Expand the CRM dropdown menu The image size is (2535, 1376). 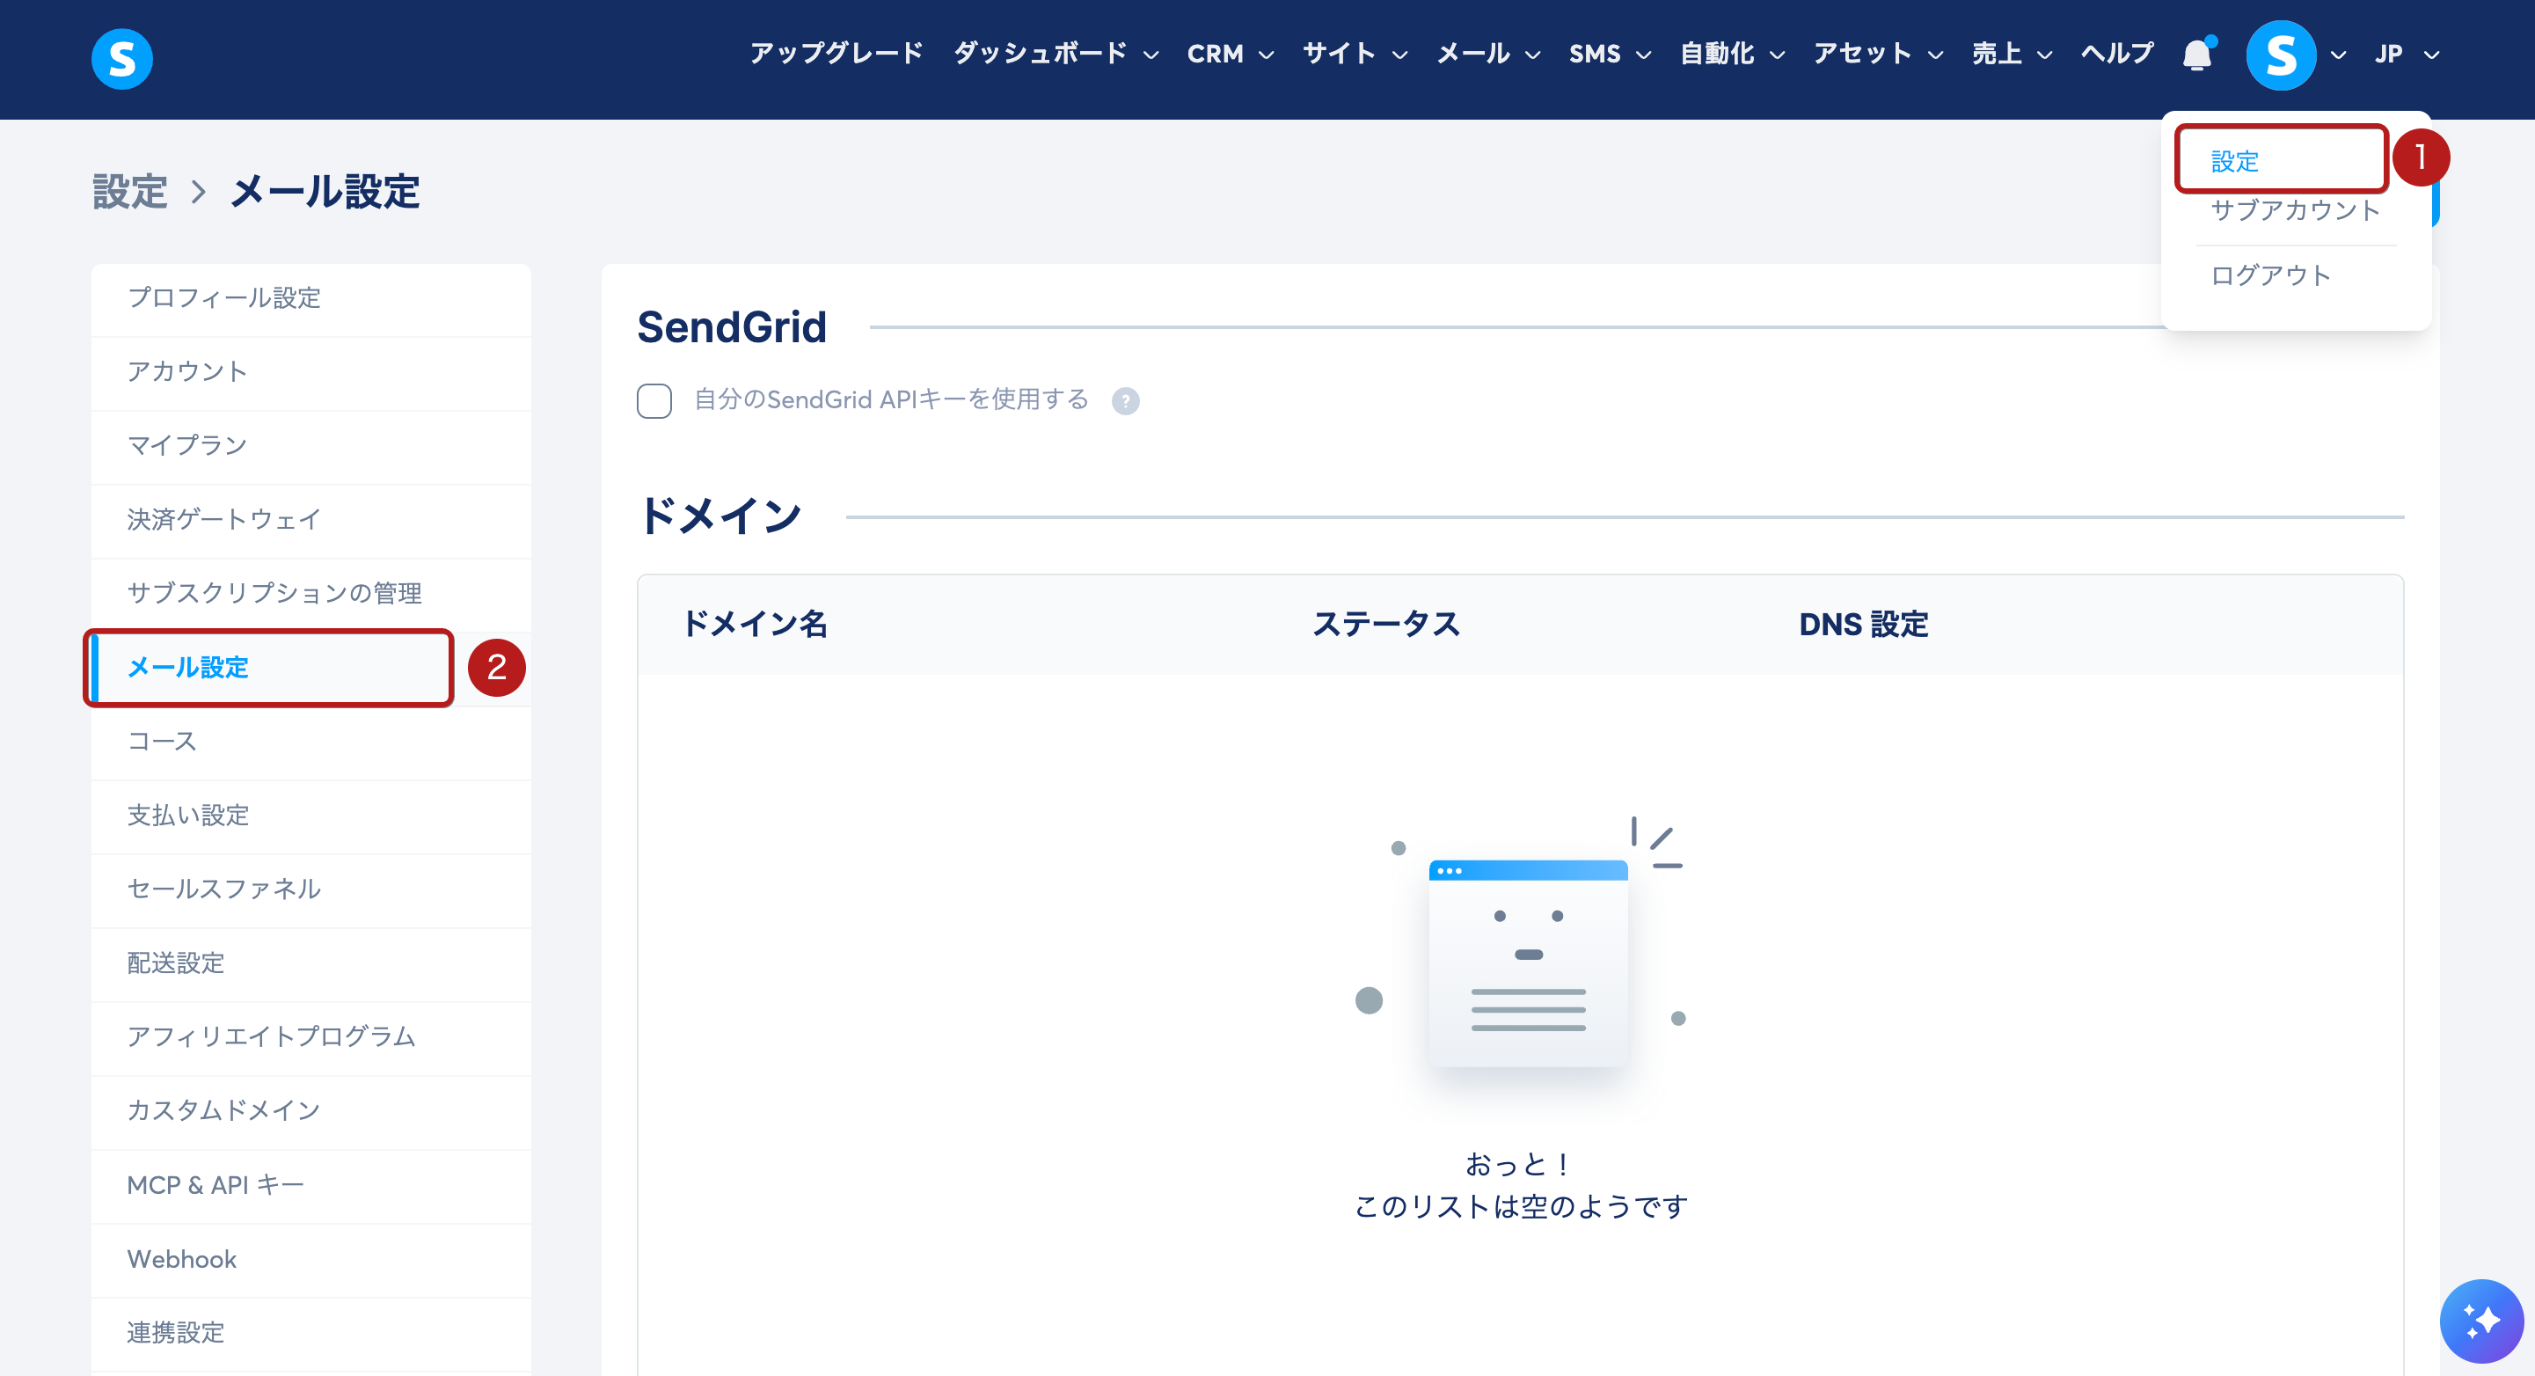tap(1229, 55)
